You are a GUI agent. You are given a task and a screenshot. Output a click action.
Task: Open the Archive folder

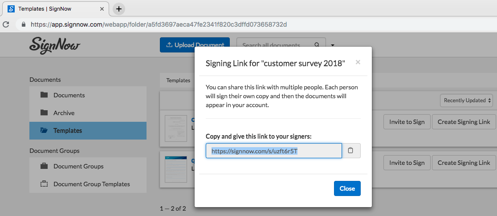coord(64,113)
